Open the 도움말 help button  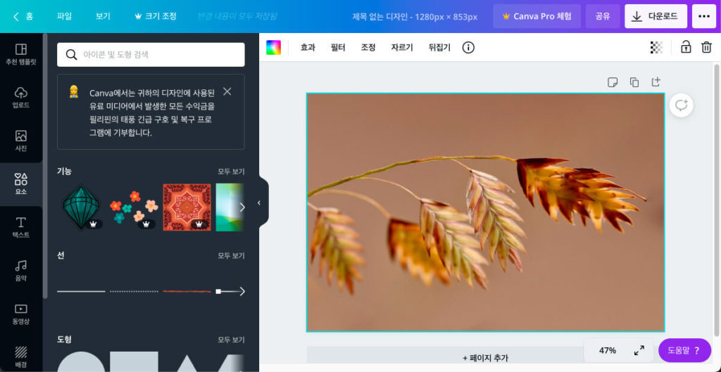coord(684,350)
